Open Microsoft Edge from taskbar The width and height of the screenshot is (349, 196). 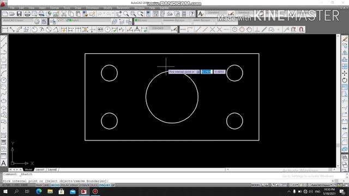39,191
